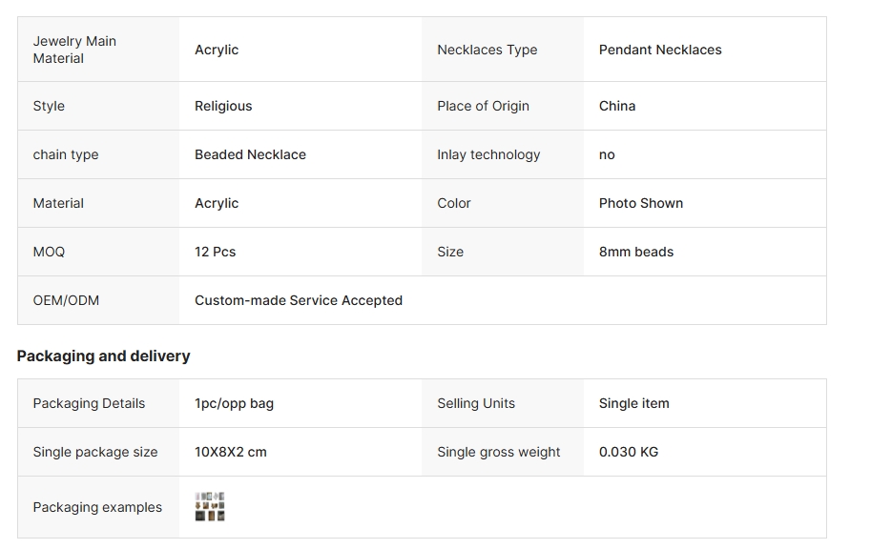871x549 pixels.
Task: Click the '0.030 KG' gross weight value
Action: [629, 452]
